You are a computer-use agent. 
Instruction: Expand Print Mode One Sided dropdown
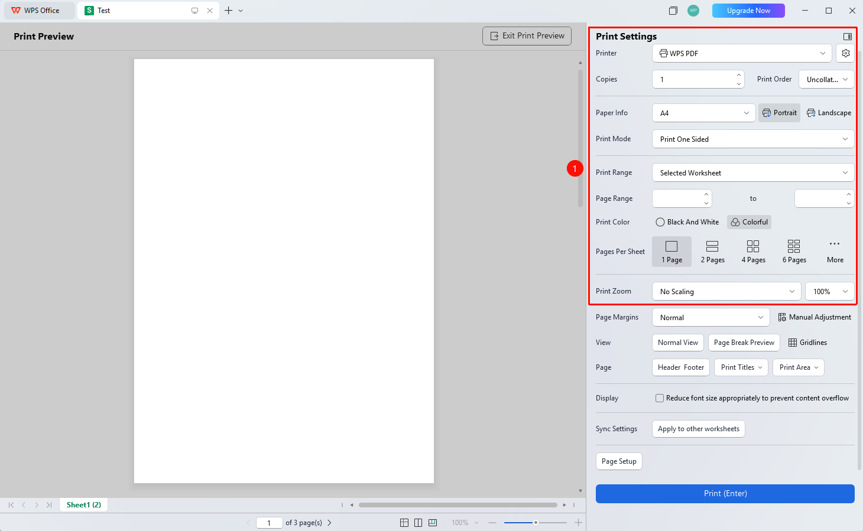[753, 139]
